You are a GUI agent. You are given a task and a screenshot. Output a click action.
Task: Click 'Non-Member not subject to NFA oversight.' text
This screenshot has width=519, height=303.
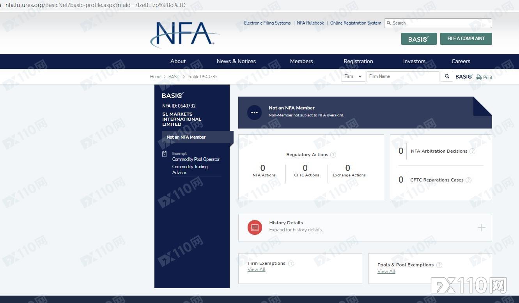coord(306,115)
